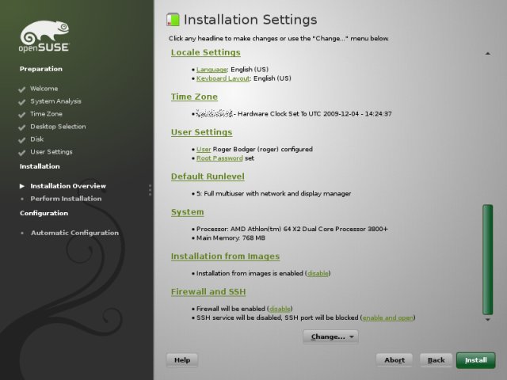Click the sidebar Installation section heading
The image size is (507, 380).
tap(40, 166)
